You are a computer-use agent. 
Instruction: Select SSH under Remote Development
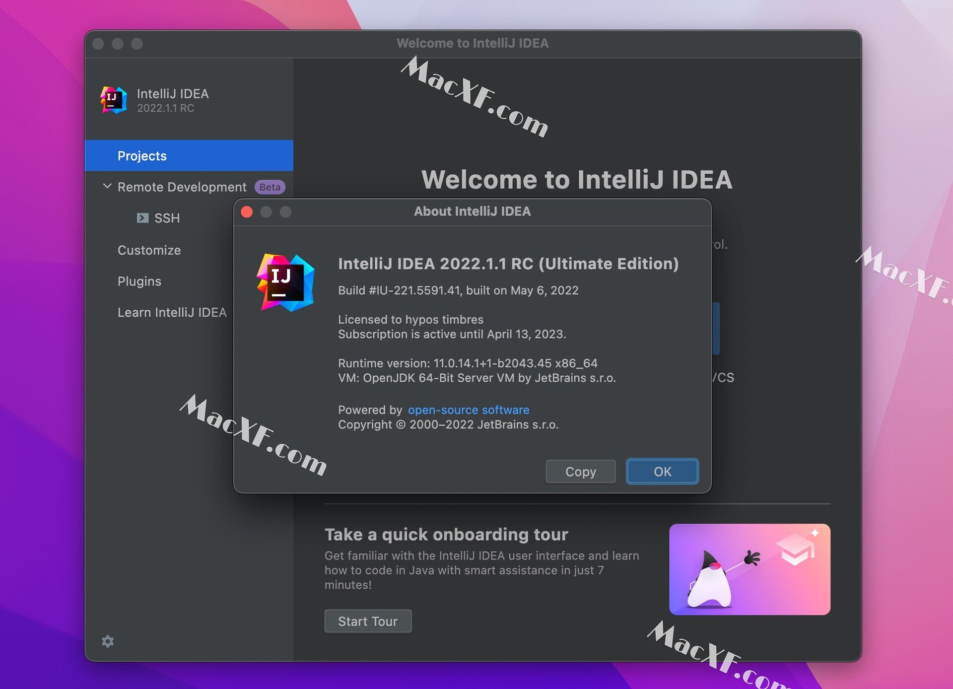[x=167, y=218]
